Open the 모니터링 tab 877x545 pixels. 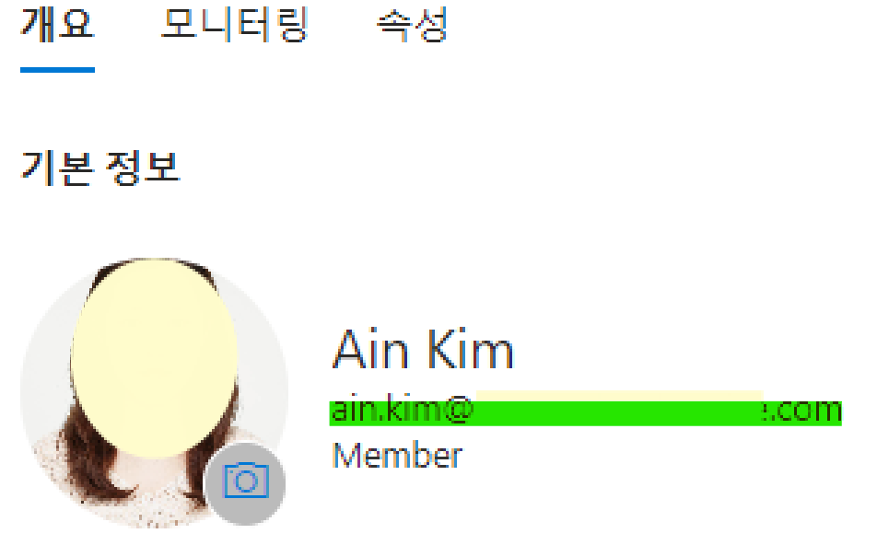click(235, 25)
